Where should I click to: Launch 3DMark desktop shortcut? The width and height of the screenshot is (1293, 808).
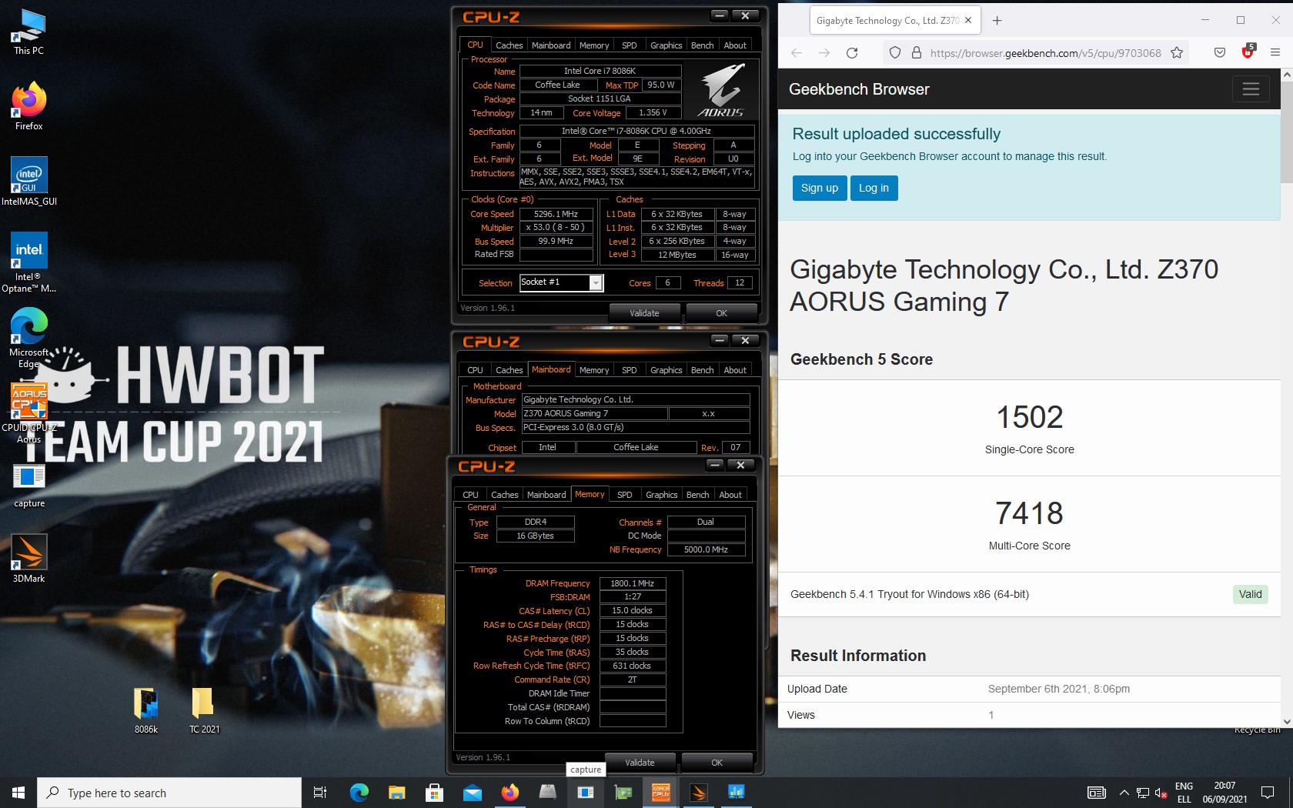[28, 559]
